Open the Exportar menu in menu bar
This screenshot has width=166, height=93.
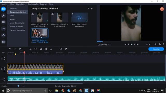coord(43,4)
